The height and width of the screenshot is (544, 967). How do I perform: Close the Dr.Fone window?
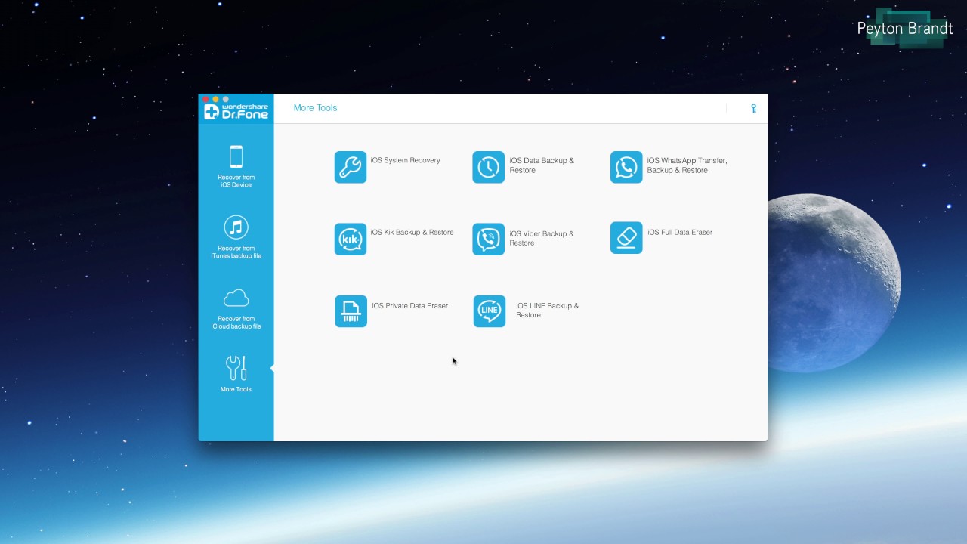point(205,99)
